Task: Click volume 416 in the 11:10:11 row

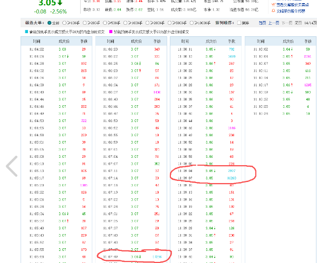Action: coord(308,71)
